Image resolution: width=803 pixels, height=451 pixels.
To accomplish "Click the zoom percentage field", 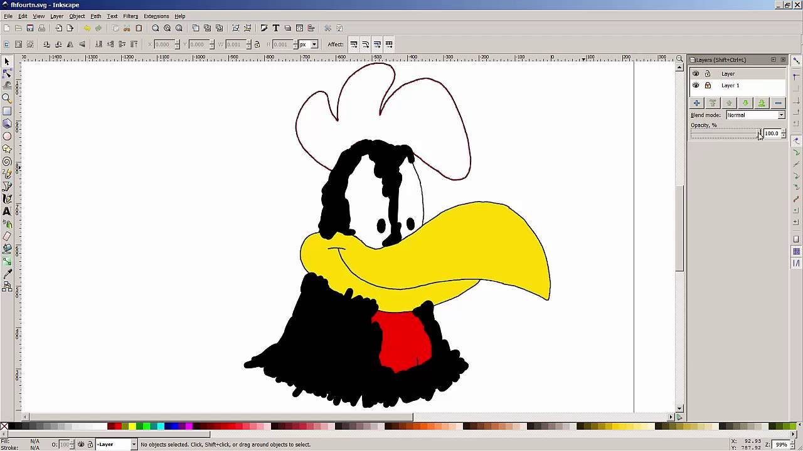I will [780, 445].
